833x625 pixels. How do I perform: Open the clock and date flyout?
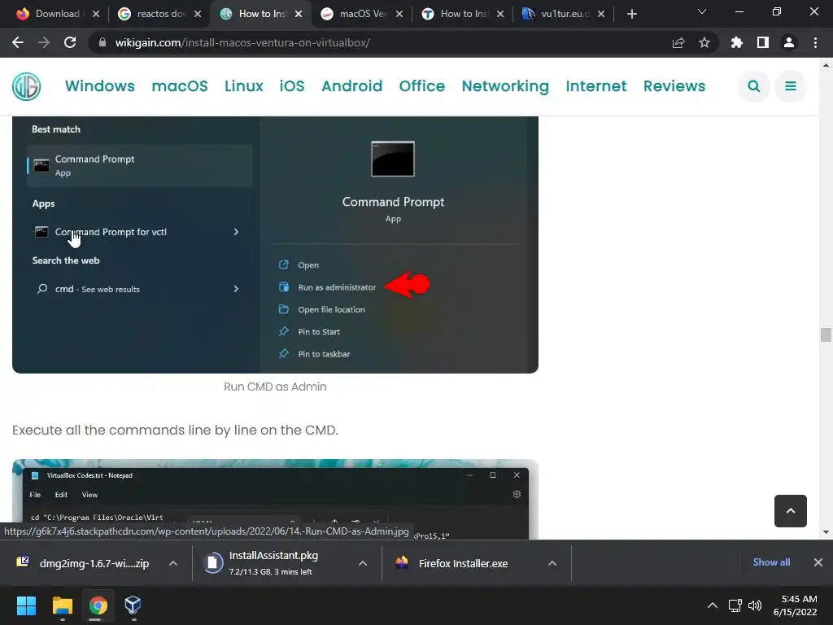tap(796, 605)
